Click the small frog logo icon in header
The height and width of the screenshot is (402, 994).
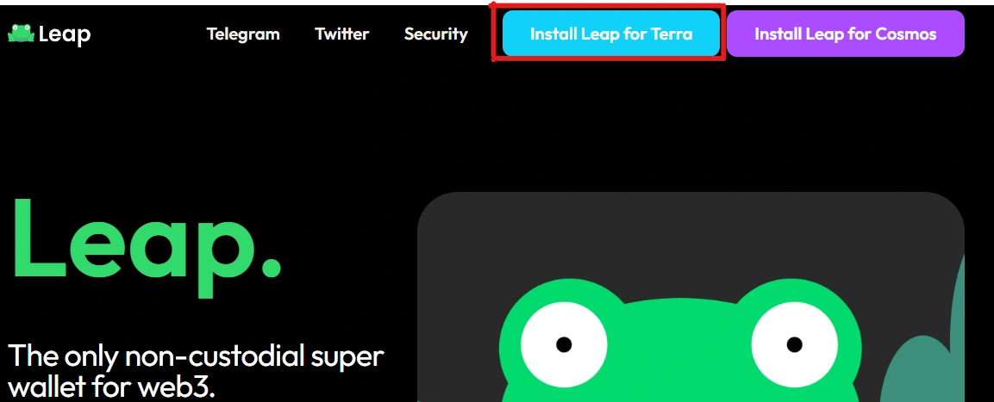click(x=21, y=33)
